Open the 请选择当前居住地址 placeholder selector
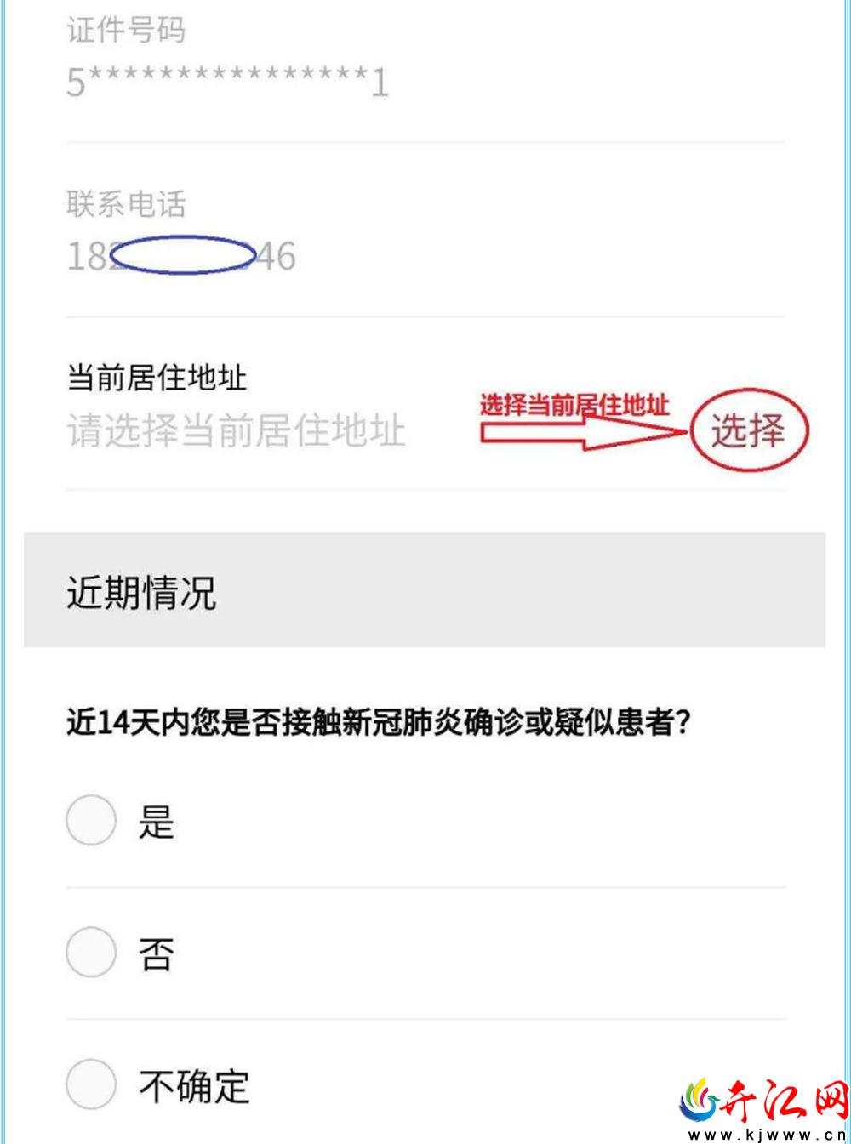Screen dimensions: 851x1144 (237, 430)
